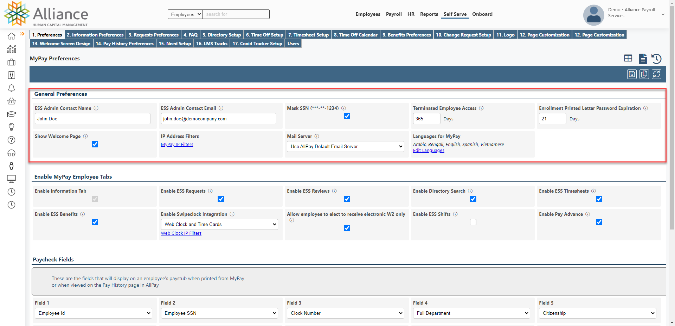Click info icon next to Enable Pay Advance
Viewport: 675px width, 326px height.
pyautogui.click(x=588, y=214)
